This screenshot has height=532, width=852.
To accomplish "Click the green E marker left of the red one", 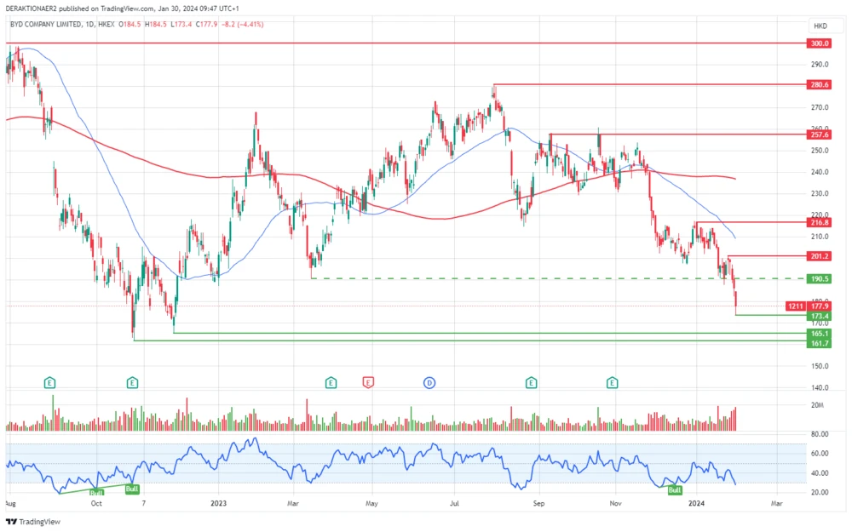I will click(330, 383).
